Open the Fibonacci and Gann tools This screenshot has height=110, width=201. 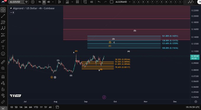3,22
